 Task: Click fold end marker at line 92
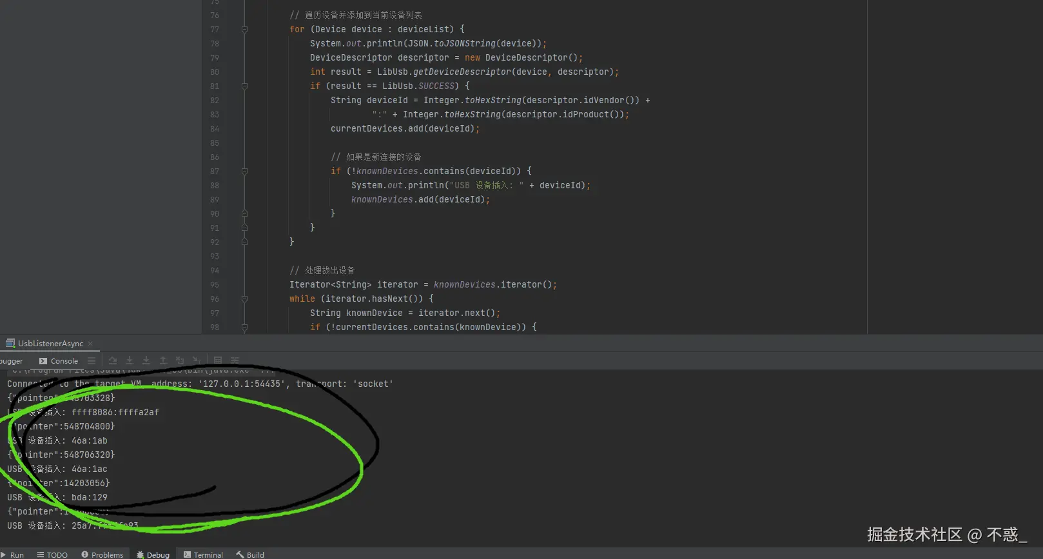(244, 242)
